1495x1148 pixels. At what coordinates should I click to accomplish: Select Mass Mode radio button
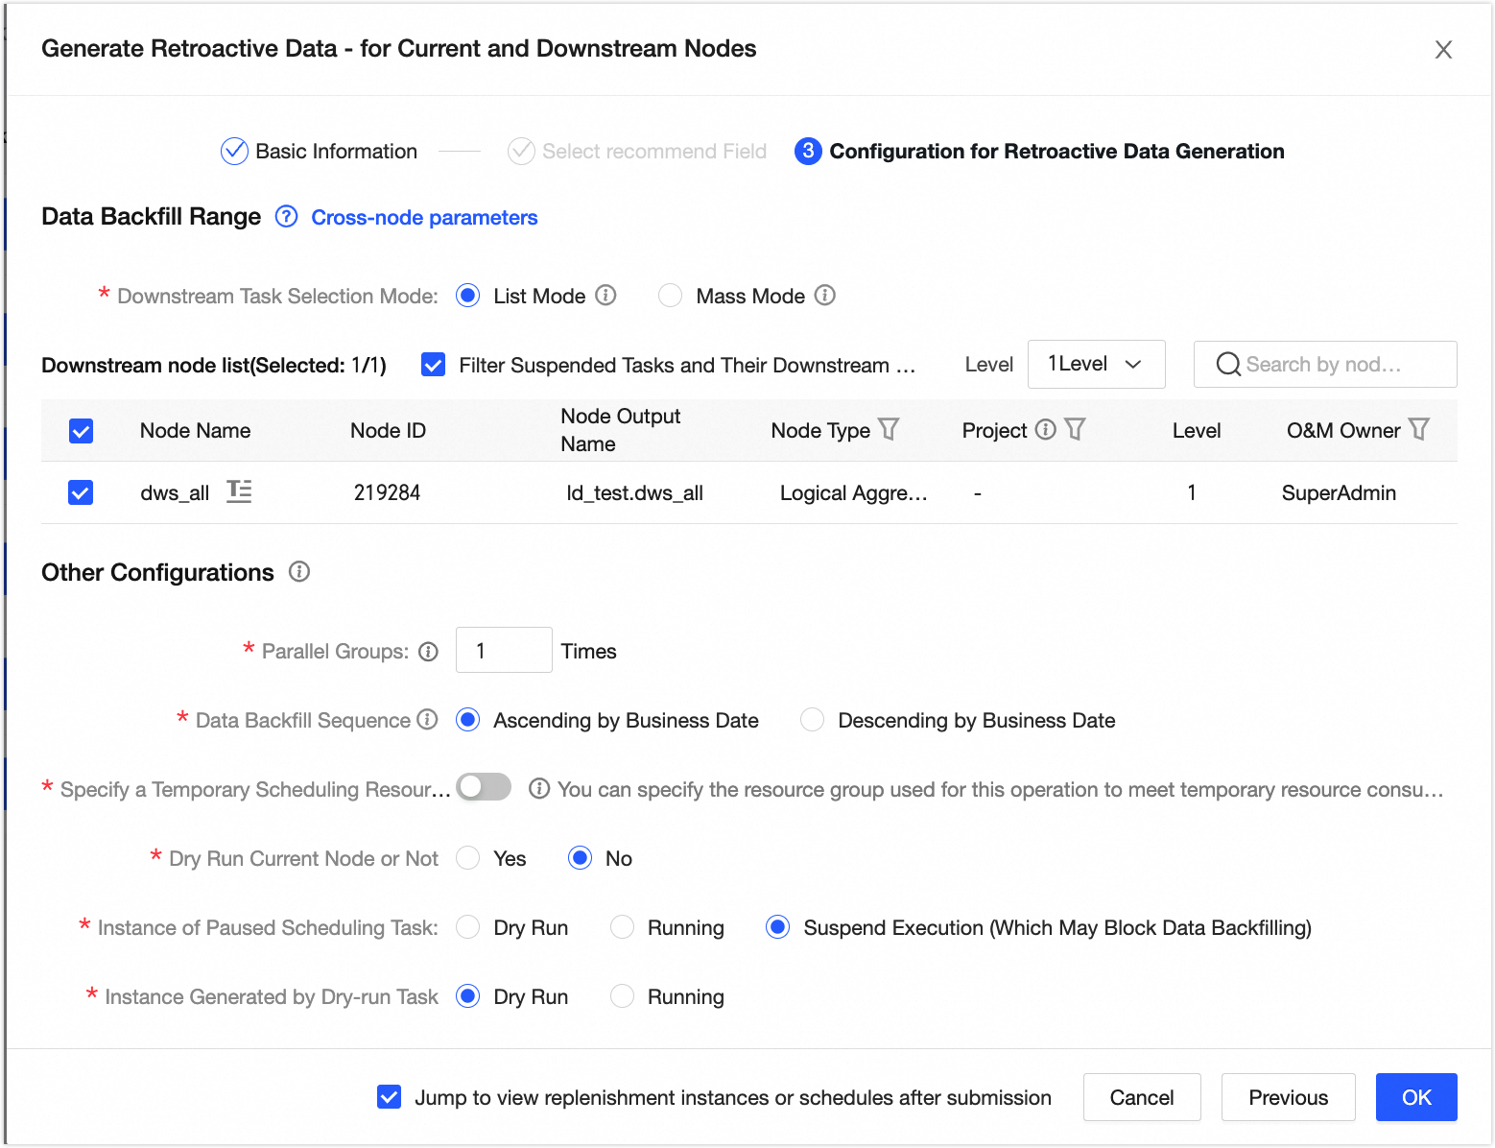[x=670, y=296]
